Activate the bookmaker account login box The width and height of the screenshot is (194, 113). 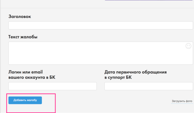(53, 86)
